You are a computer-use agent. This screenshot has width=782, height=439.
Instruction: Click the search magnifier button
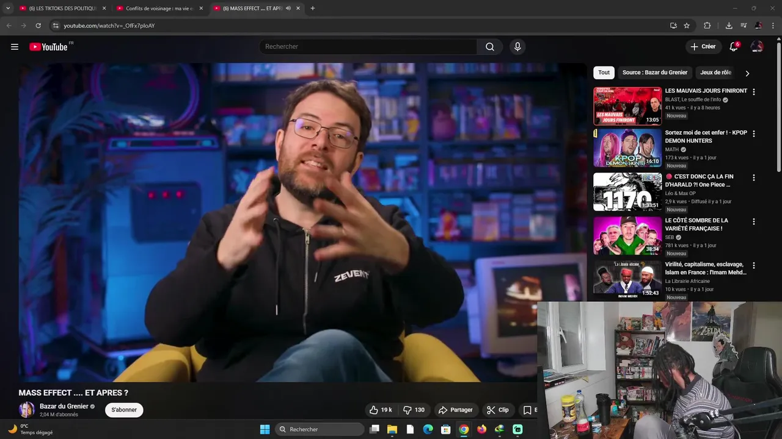(x=490, y=47)
